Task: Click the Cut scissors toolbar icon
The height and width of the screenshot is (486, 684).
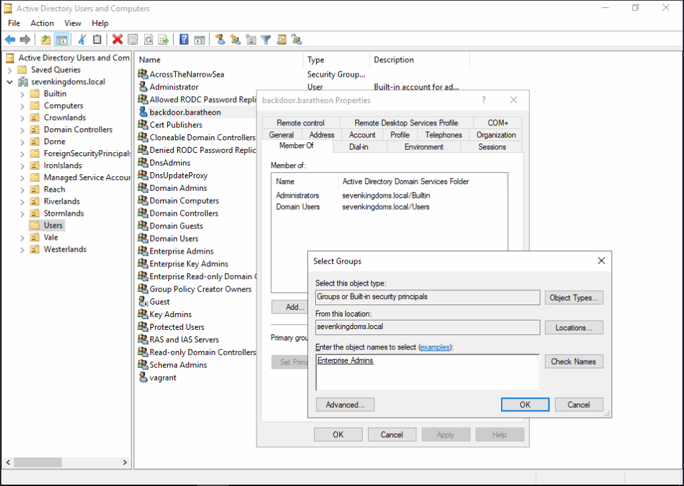Action: [82, 40]
